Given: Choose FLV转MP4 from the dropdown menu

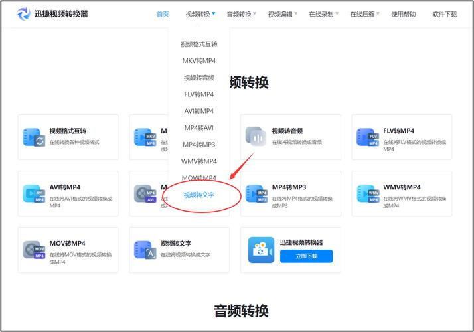Looking at the screenshot, I should coord(199,94).
